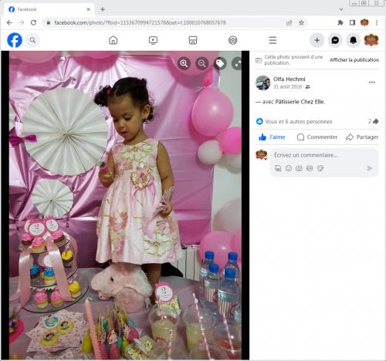View the 2 shares count

[x=373, y=121]
